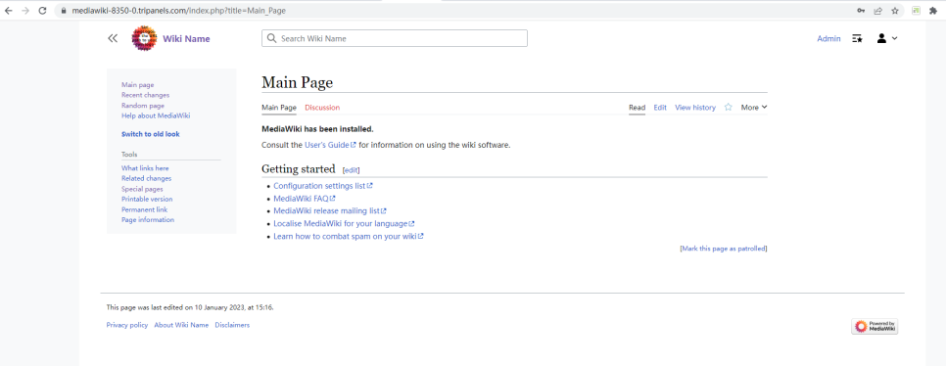This screenshot has height=366, width=947.
Task: Open Page information link
Action: tap(148, 220)
